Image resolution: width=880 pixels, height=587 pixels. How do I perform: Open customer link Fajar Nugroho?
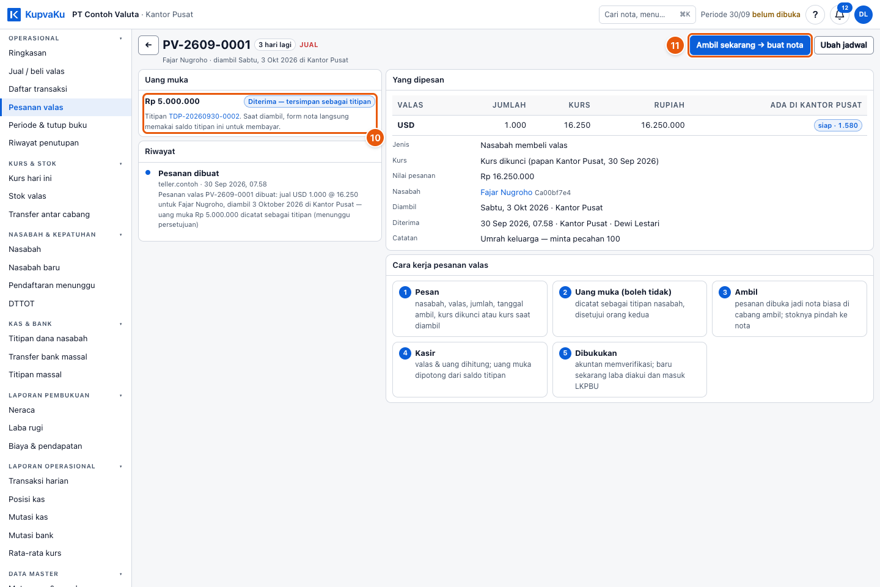coord(507,193)
